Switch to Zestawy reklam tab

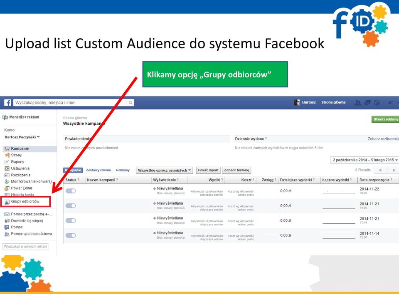pos(98,170)
